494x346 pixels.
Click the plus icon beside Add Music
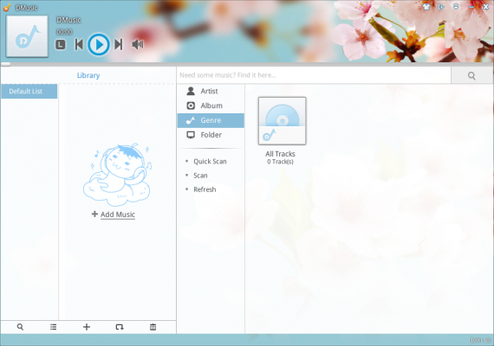pyautogui.click(x=94, y=214)
